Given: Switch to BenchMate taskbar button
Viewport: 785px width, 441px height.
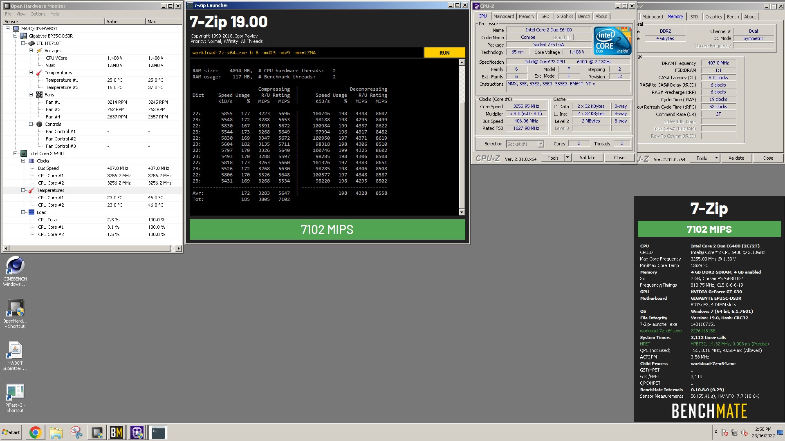Looking at the screenshot, I should [117, 432].
